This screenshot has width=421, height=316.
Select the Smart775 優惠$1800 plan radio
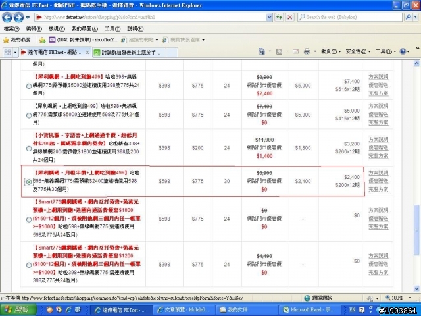pos(29,219)
